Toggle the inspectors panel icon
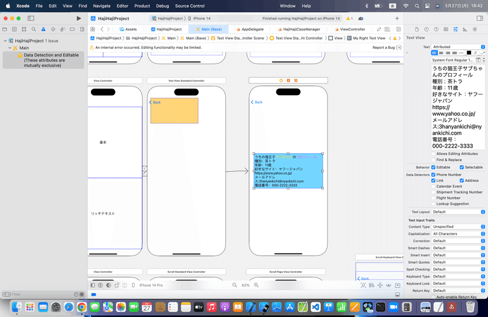 [479, 18]
